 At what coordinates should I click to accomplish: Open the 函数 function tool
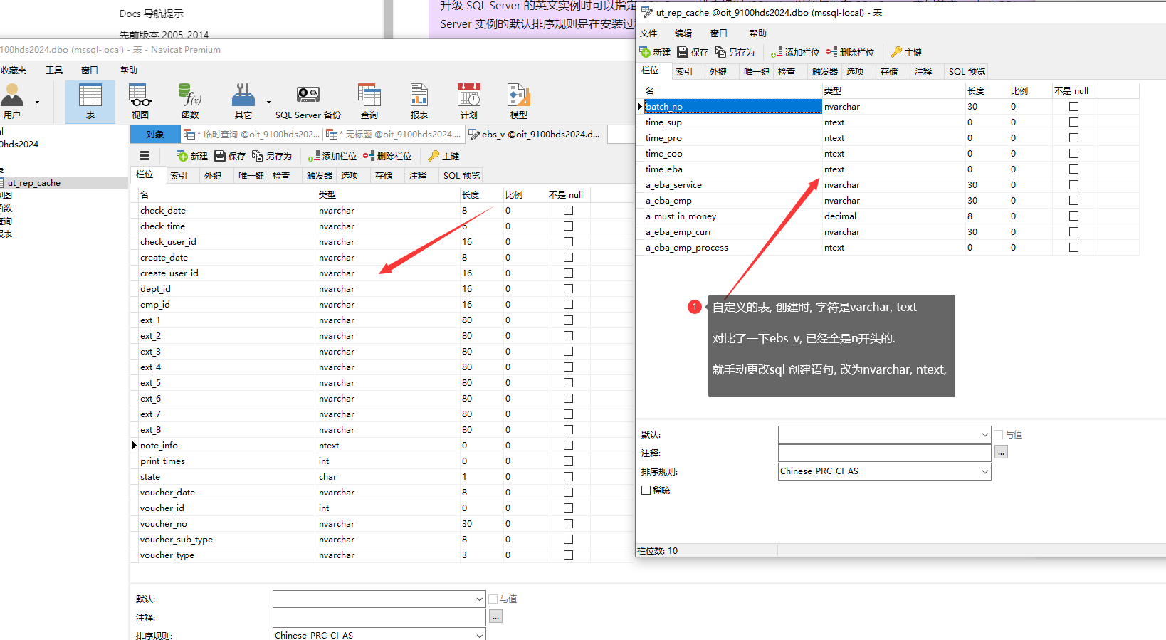click(190, 100)
